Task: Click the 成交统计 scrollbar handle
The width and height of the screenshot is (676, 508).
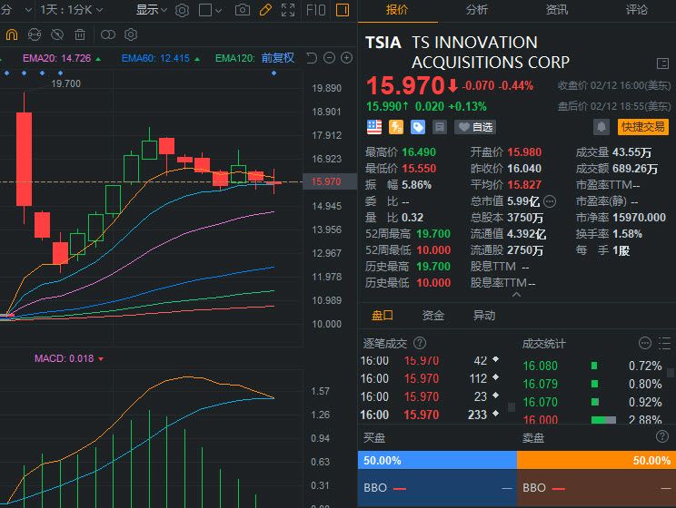Action: click(671, 373)
